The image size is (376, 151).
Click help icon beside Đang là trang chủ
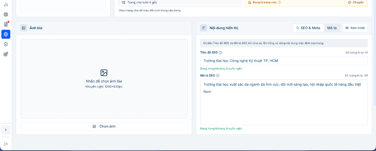point(279,3)
